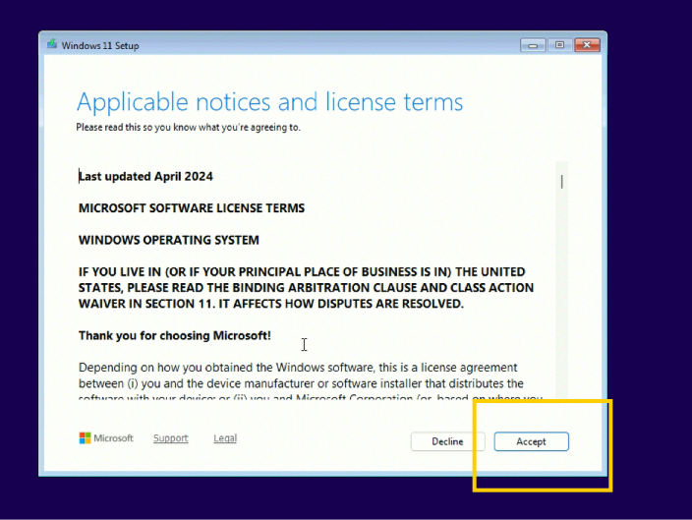Click the binding arbitration clause paragraph

[x=307, y=287]
